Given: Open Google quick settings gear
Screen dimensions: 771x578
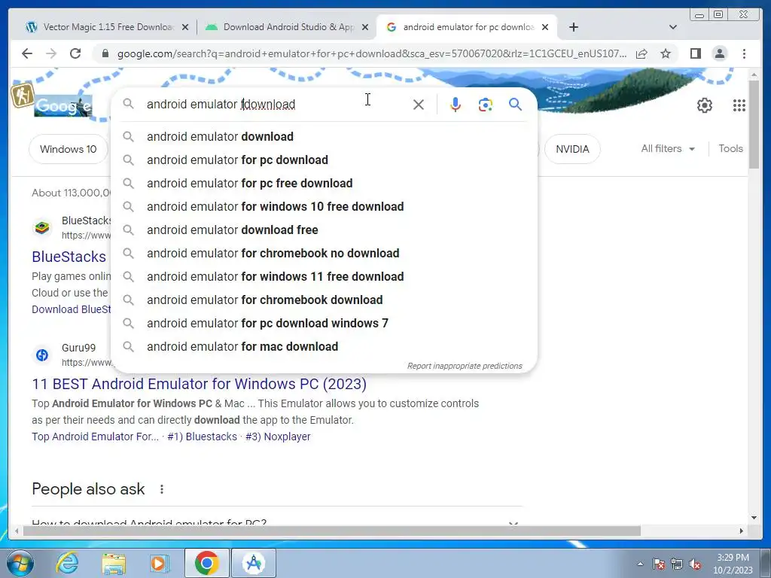Looking at the screenshot, I should tap(705, 105).
